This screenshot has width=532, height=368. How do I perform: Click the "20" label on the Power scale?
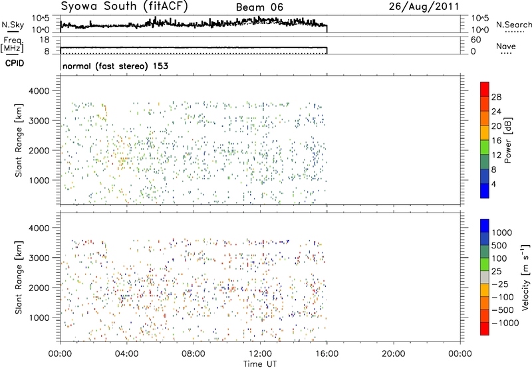(x=496, y=126)
